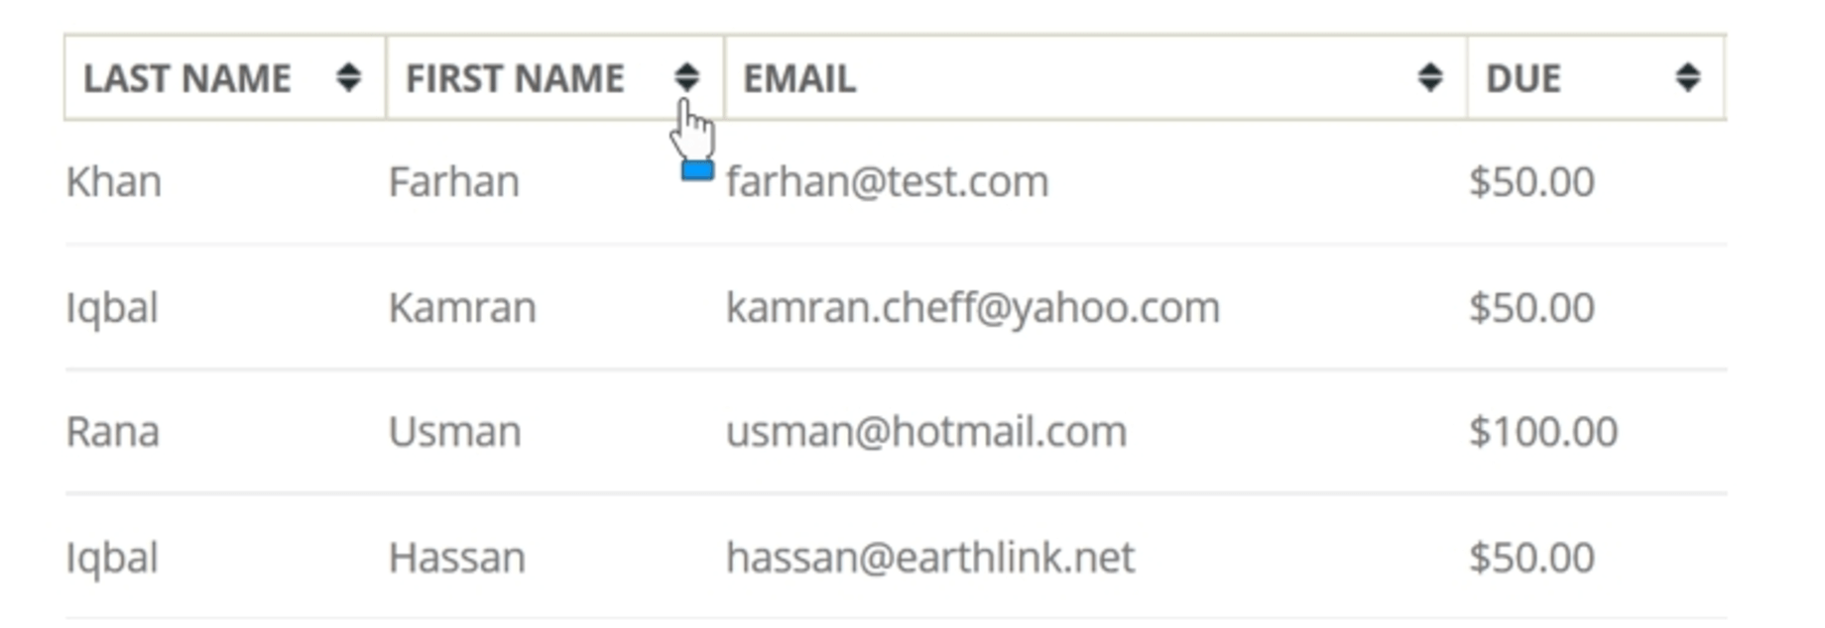Viewport: 1825px width, 628px height.
Task: Click the $100.00 due amount
Action: coord(1542,432)
